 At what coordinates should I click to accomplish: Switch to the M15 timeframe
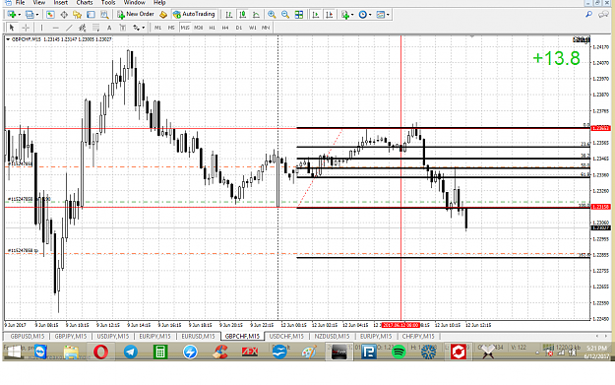click(x=185, y=28)
